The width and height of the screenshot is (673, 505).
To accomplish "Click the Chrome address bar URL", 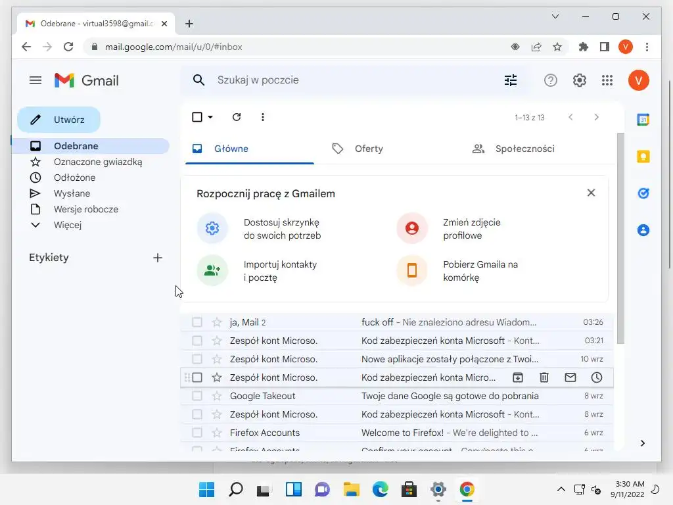I will click(x=174, y=47).
